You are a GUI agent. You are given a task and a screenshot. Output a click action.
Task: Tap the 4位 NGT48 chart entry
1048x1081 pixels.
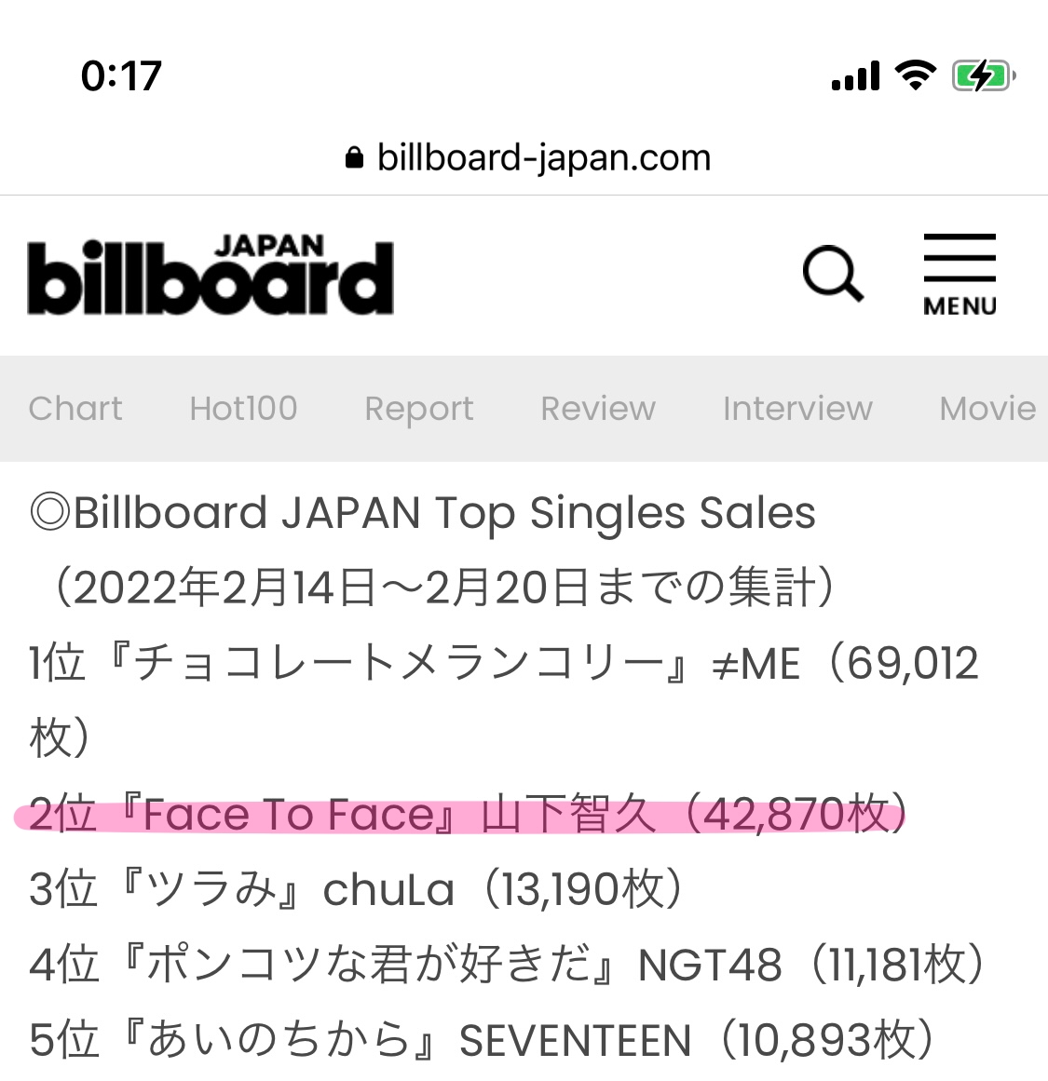pos(508,965)
